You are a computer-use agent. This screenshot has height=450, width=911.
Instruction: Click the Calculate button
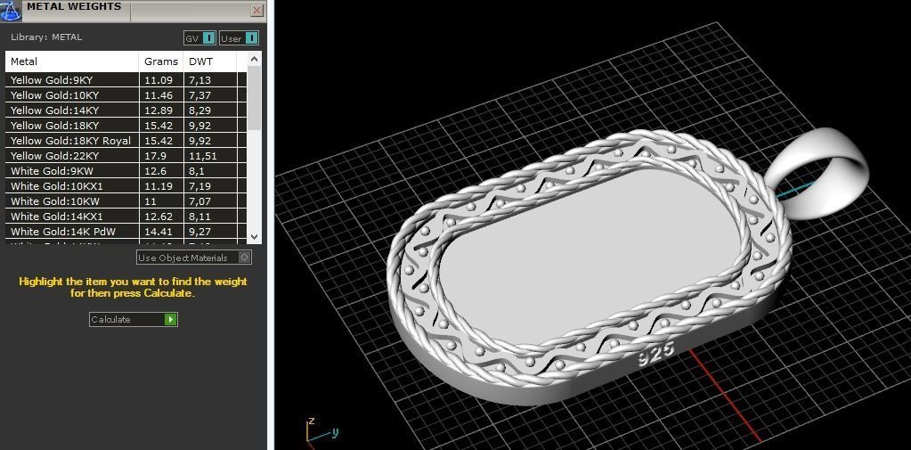tap(133, 319)
